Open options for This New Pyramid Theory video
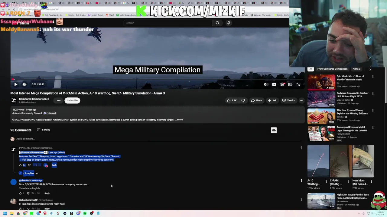The height and width of the screenshot is (217, 387). [373, 111]
